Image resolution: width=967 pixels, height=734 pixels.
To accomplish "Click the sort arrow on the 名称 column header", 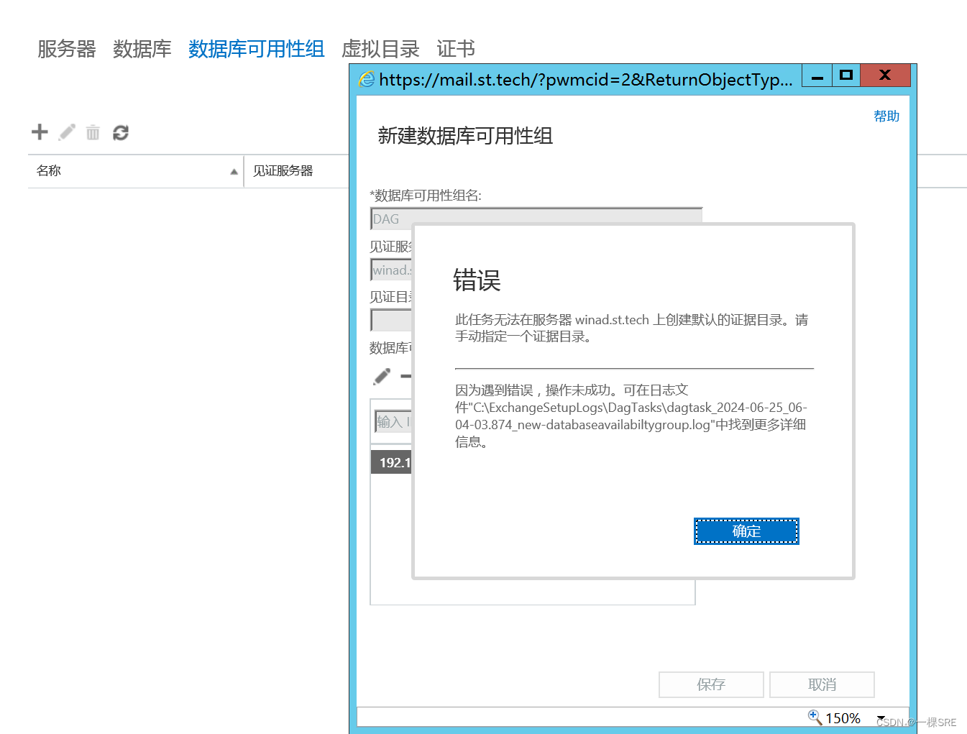I will [x=234, y=172].
